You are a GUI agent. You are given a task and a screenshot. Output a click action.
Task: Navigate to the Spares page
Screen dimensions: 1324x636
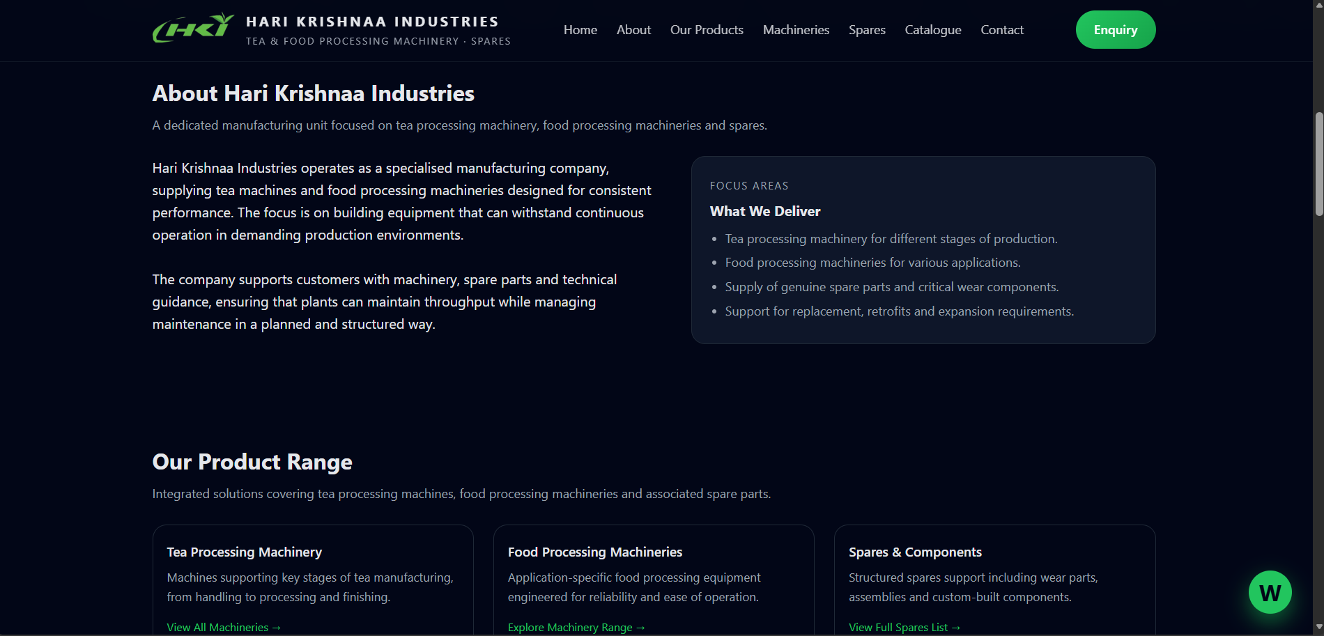coord(867,30)
